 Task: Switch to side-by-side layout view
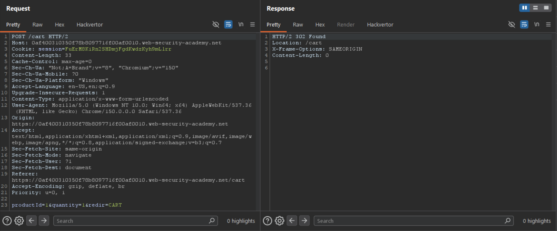(524, 8)
